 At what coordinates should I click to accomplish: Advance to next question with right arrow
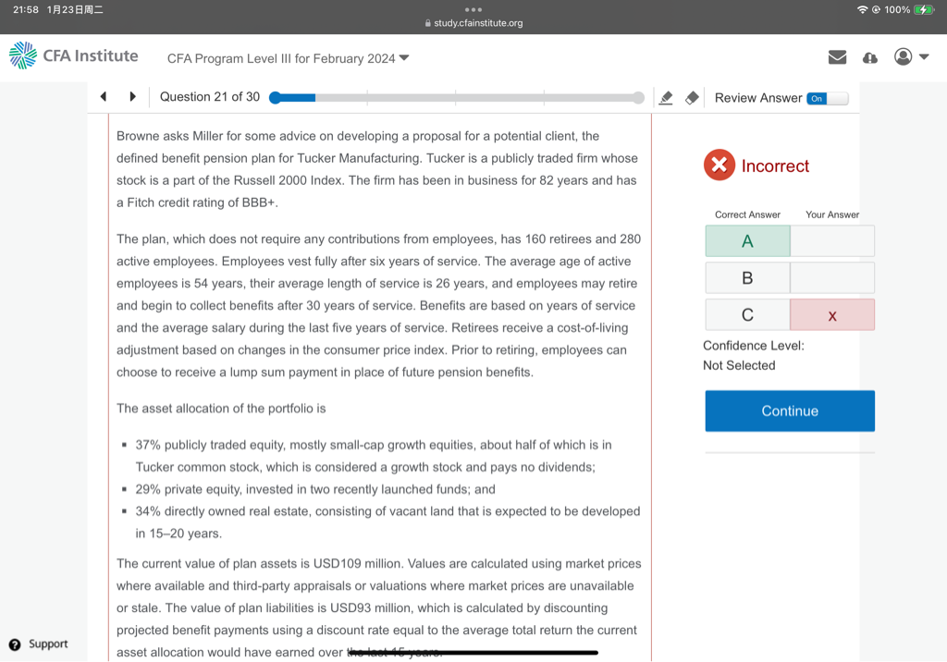(x=132, y=97)
